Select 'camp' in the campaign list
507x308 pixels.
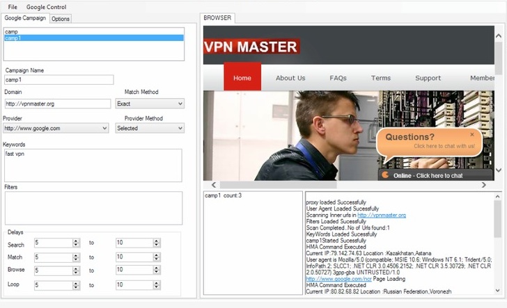[94, 32]
